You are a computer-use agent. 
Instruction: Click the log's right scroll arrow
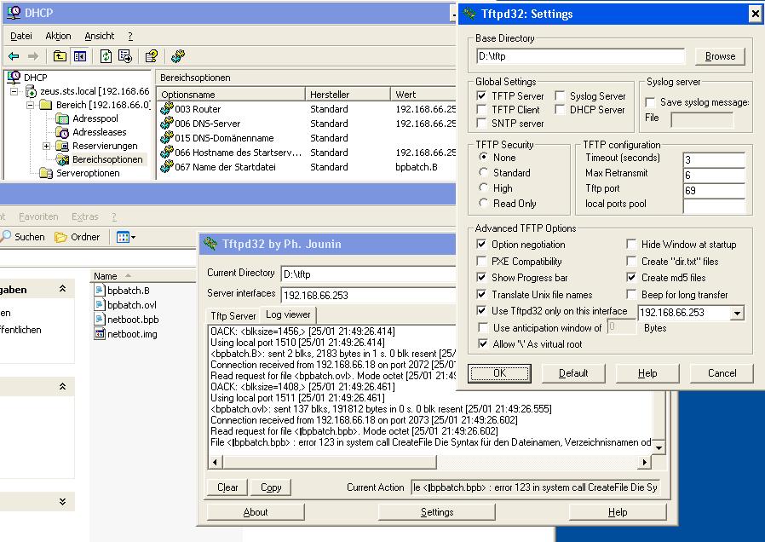(x=645, y=462)
